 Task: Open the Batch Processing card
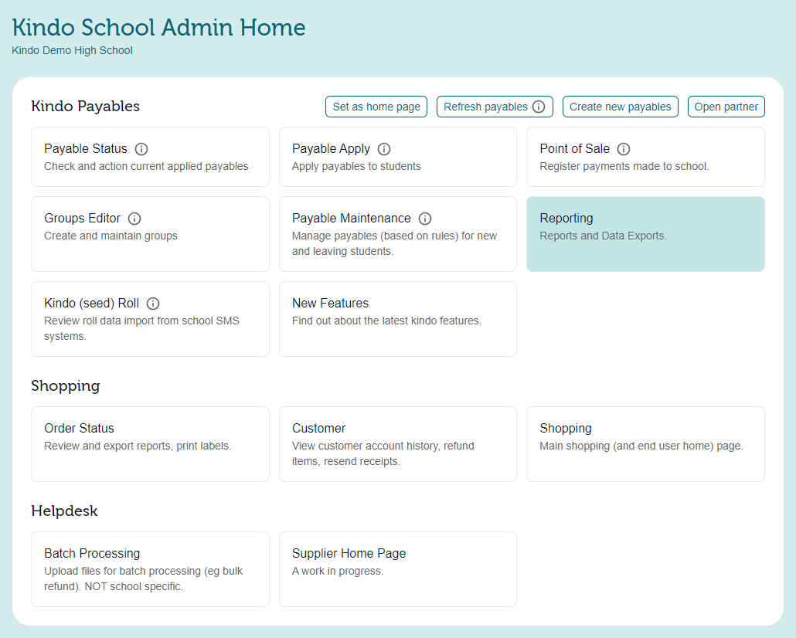[150, 569]
